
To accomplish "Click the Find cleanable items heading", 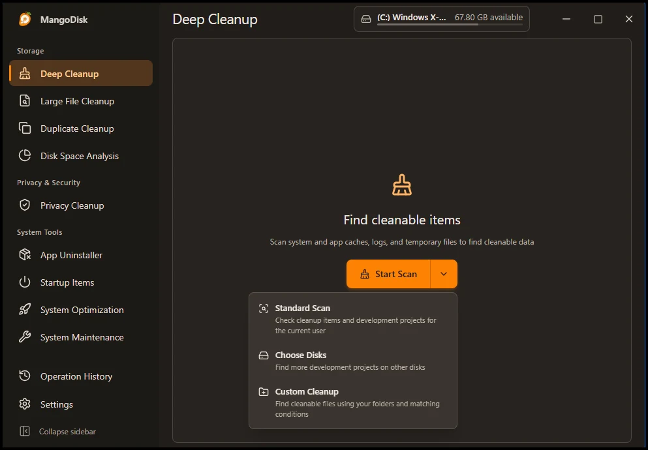I will [x=402, y=220].
